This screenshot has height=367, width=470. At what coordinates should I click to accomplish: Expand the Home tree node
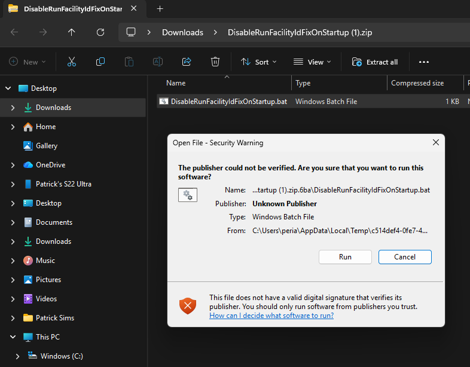coord(13,127)
